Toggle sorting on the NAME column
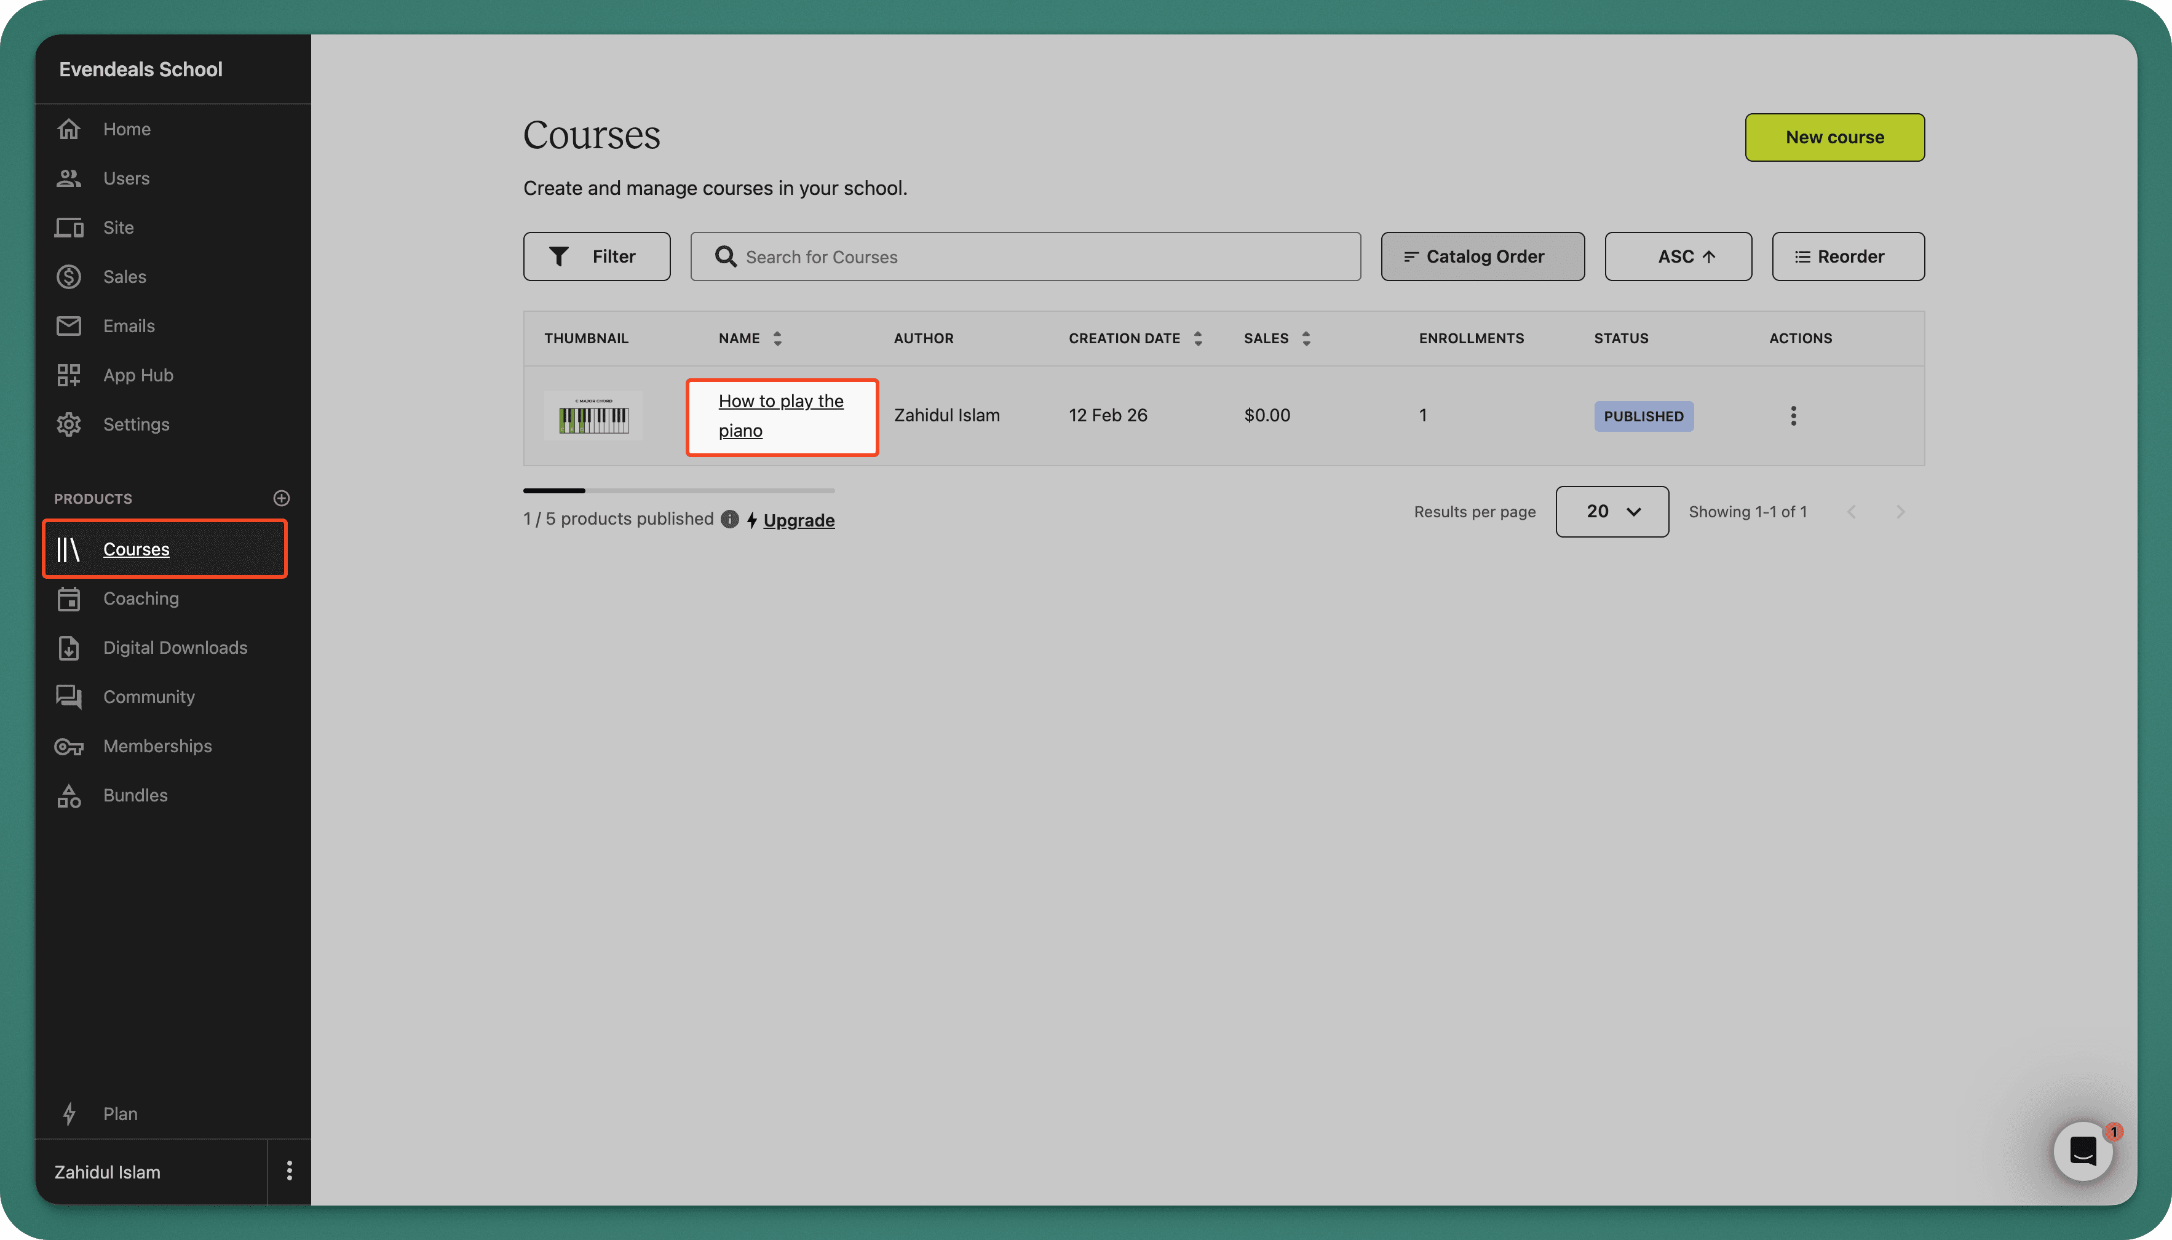Viewport: 2172px width, 1240px height. [777, 338]
